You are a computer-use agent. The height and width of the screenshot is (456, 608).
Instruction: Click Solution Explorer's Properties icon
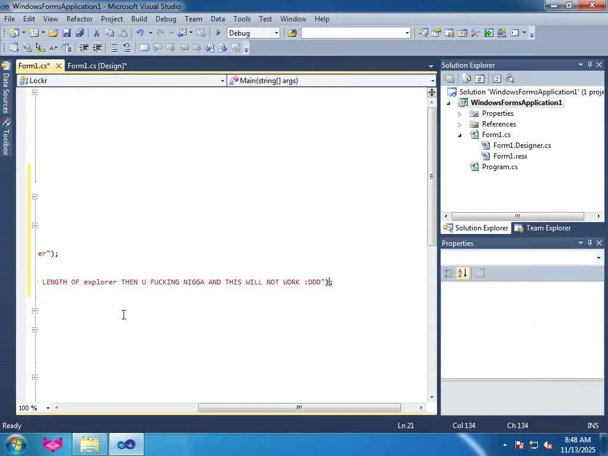tap(450, 79)
